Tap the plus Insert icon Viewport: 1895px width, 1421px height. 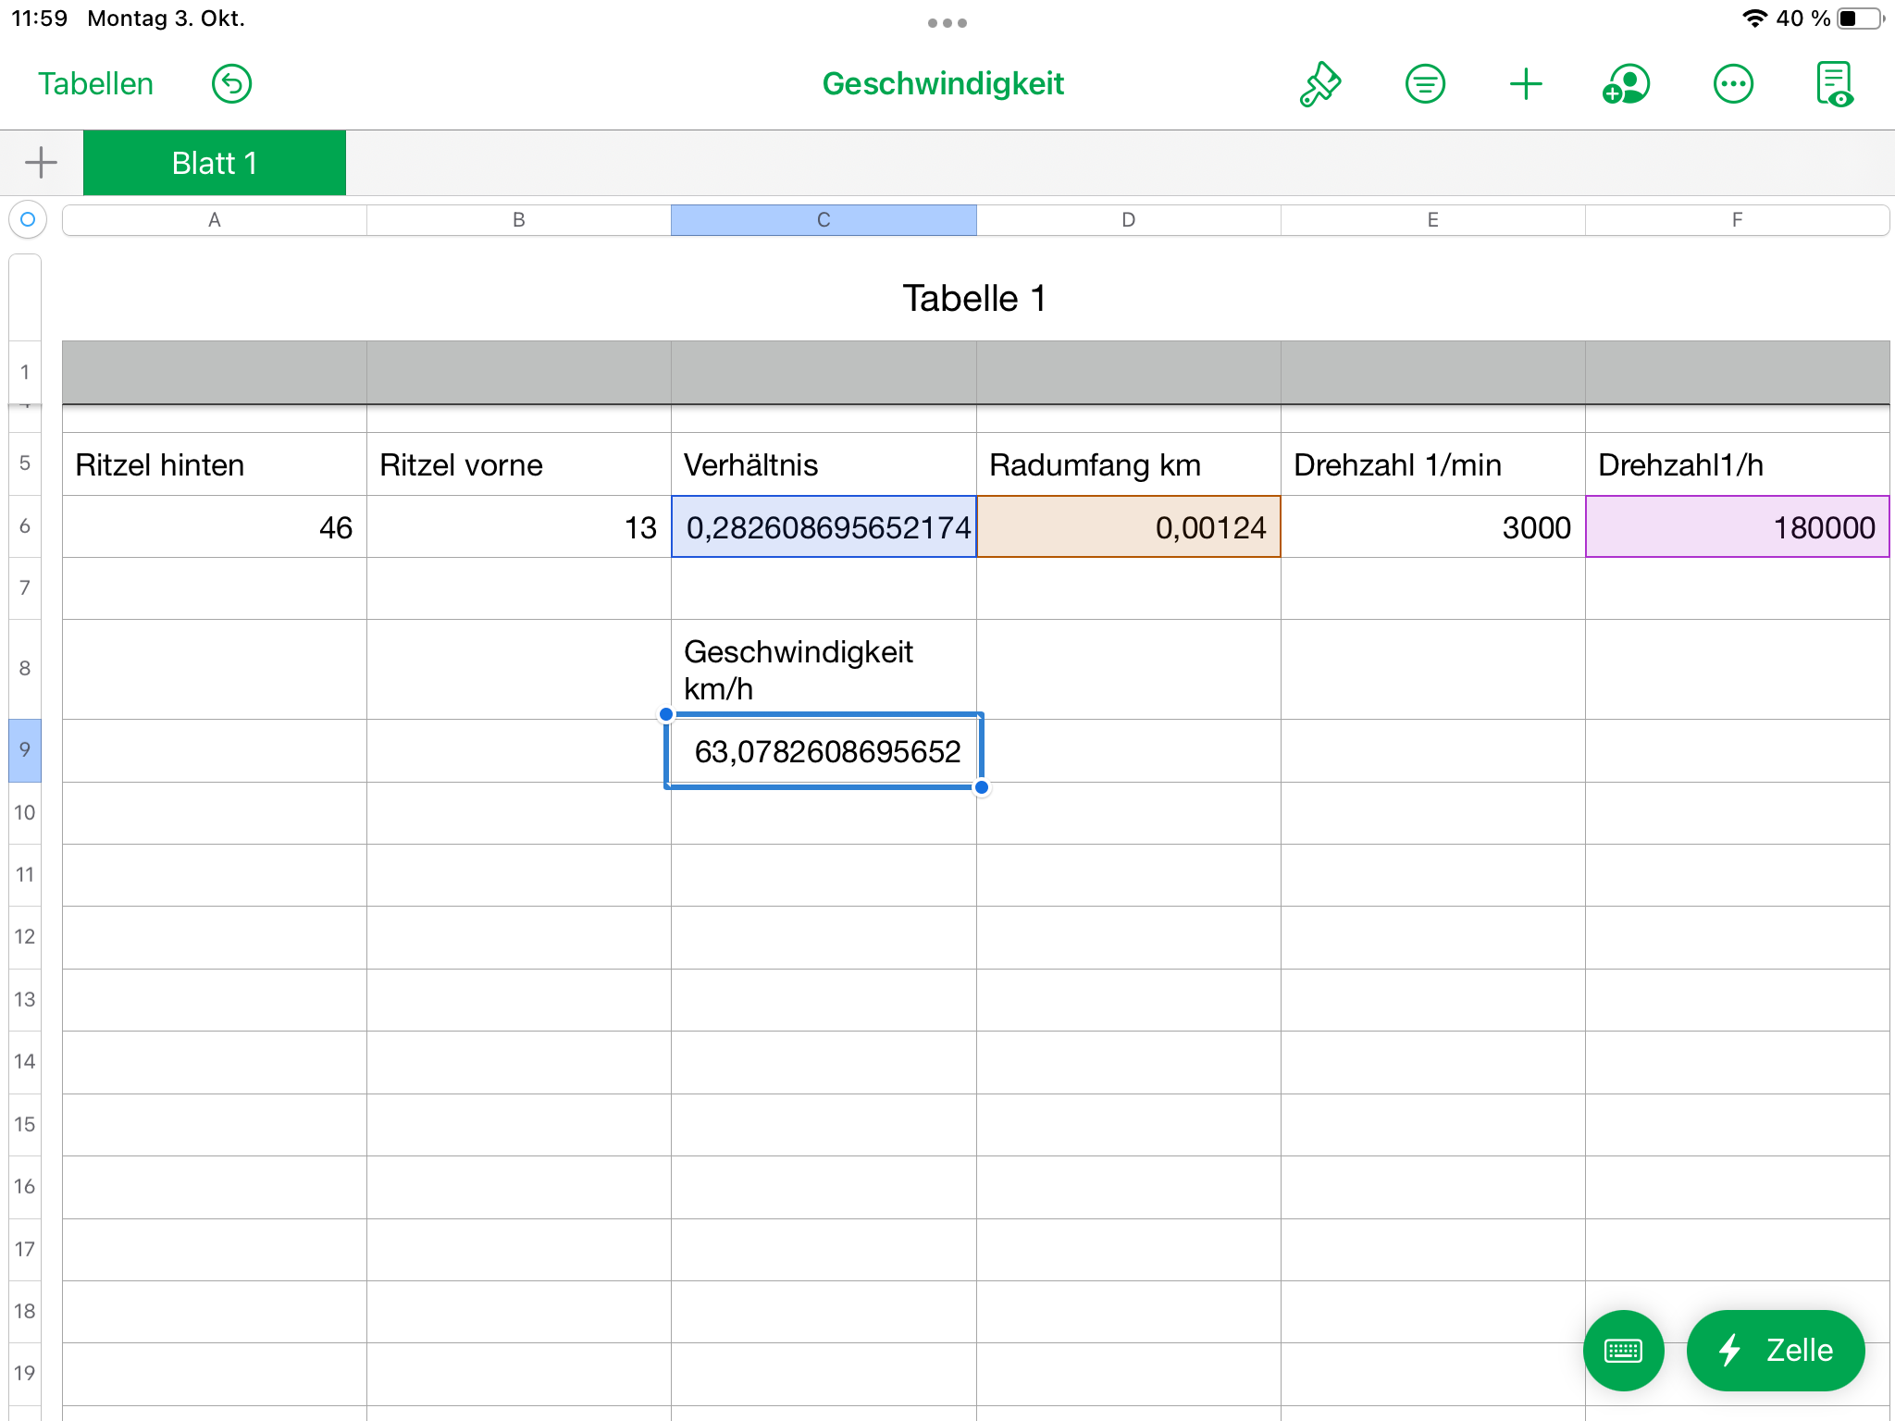tap(1526, 84)
